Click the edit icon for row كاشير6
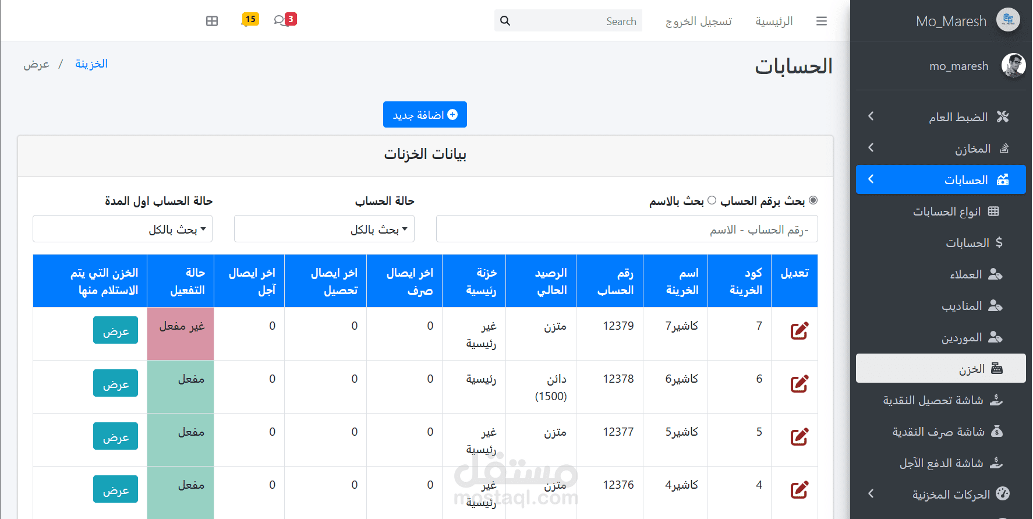The width and height of the screenshot is (1033, 519). coord(799,384)
